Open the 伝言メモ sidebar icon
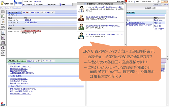The image size is (169, 107). (3, 22)
